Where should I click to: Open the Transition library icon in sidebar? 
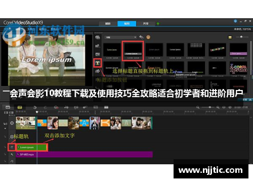[x=98, y=54]
